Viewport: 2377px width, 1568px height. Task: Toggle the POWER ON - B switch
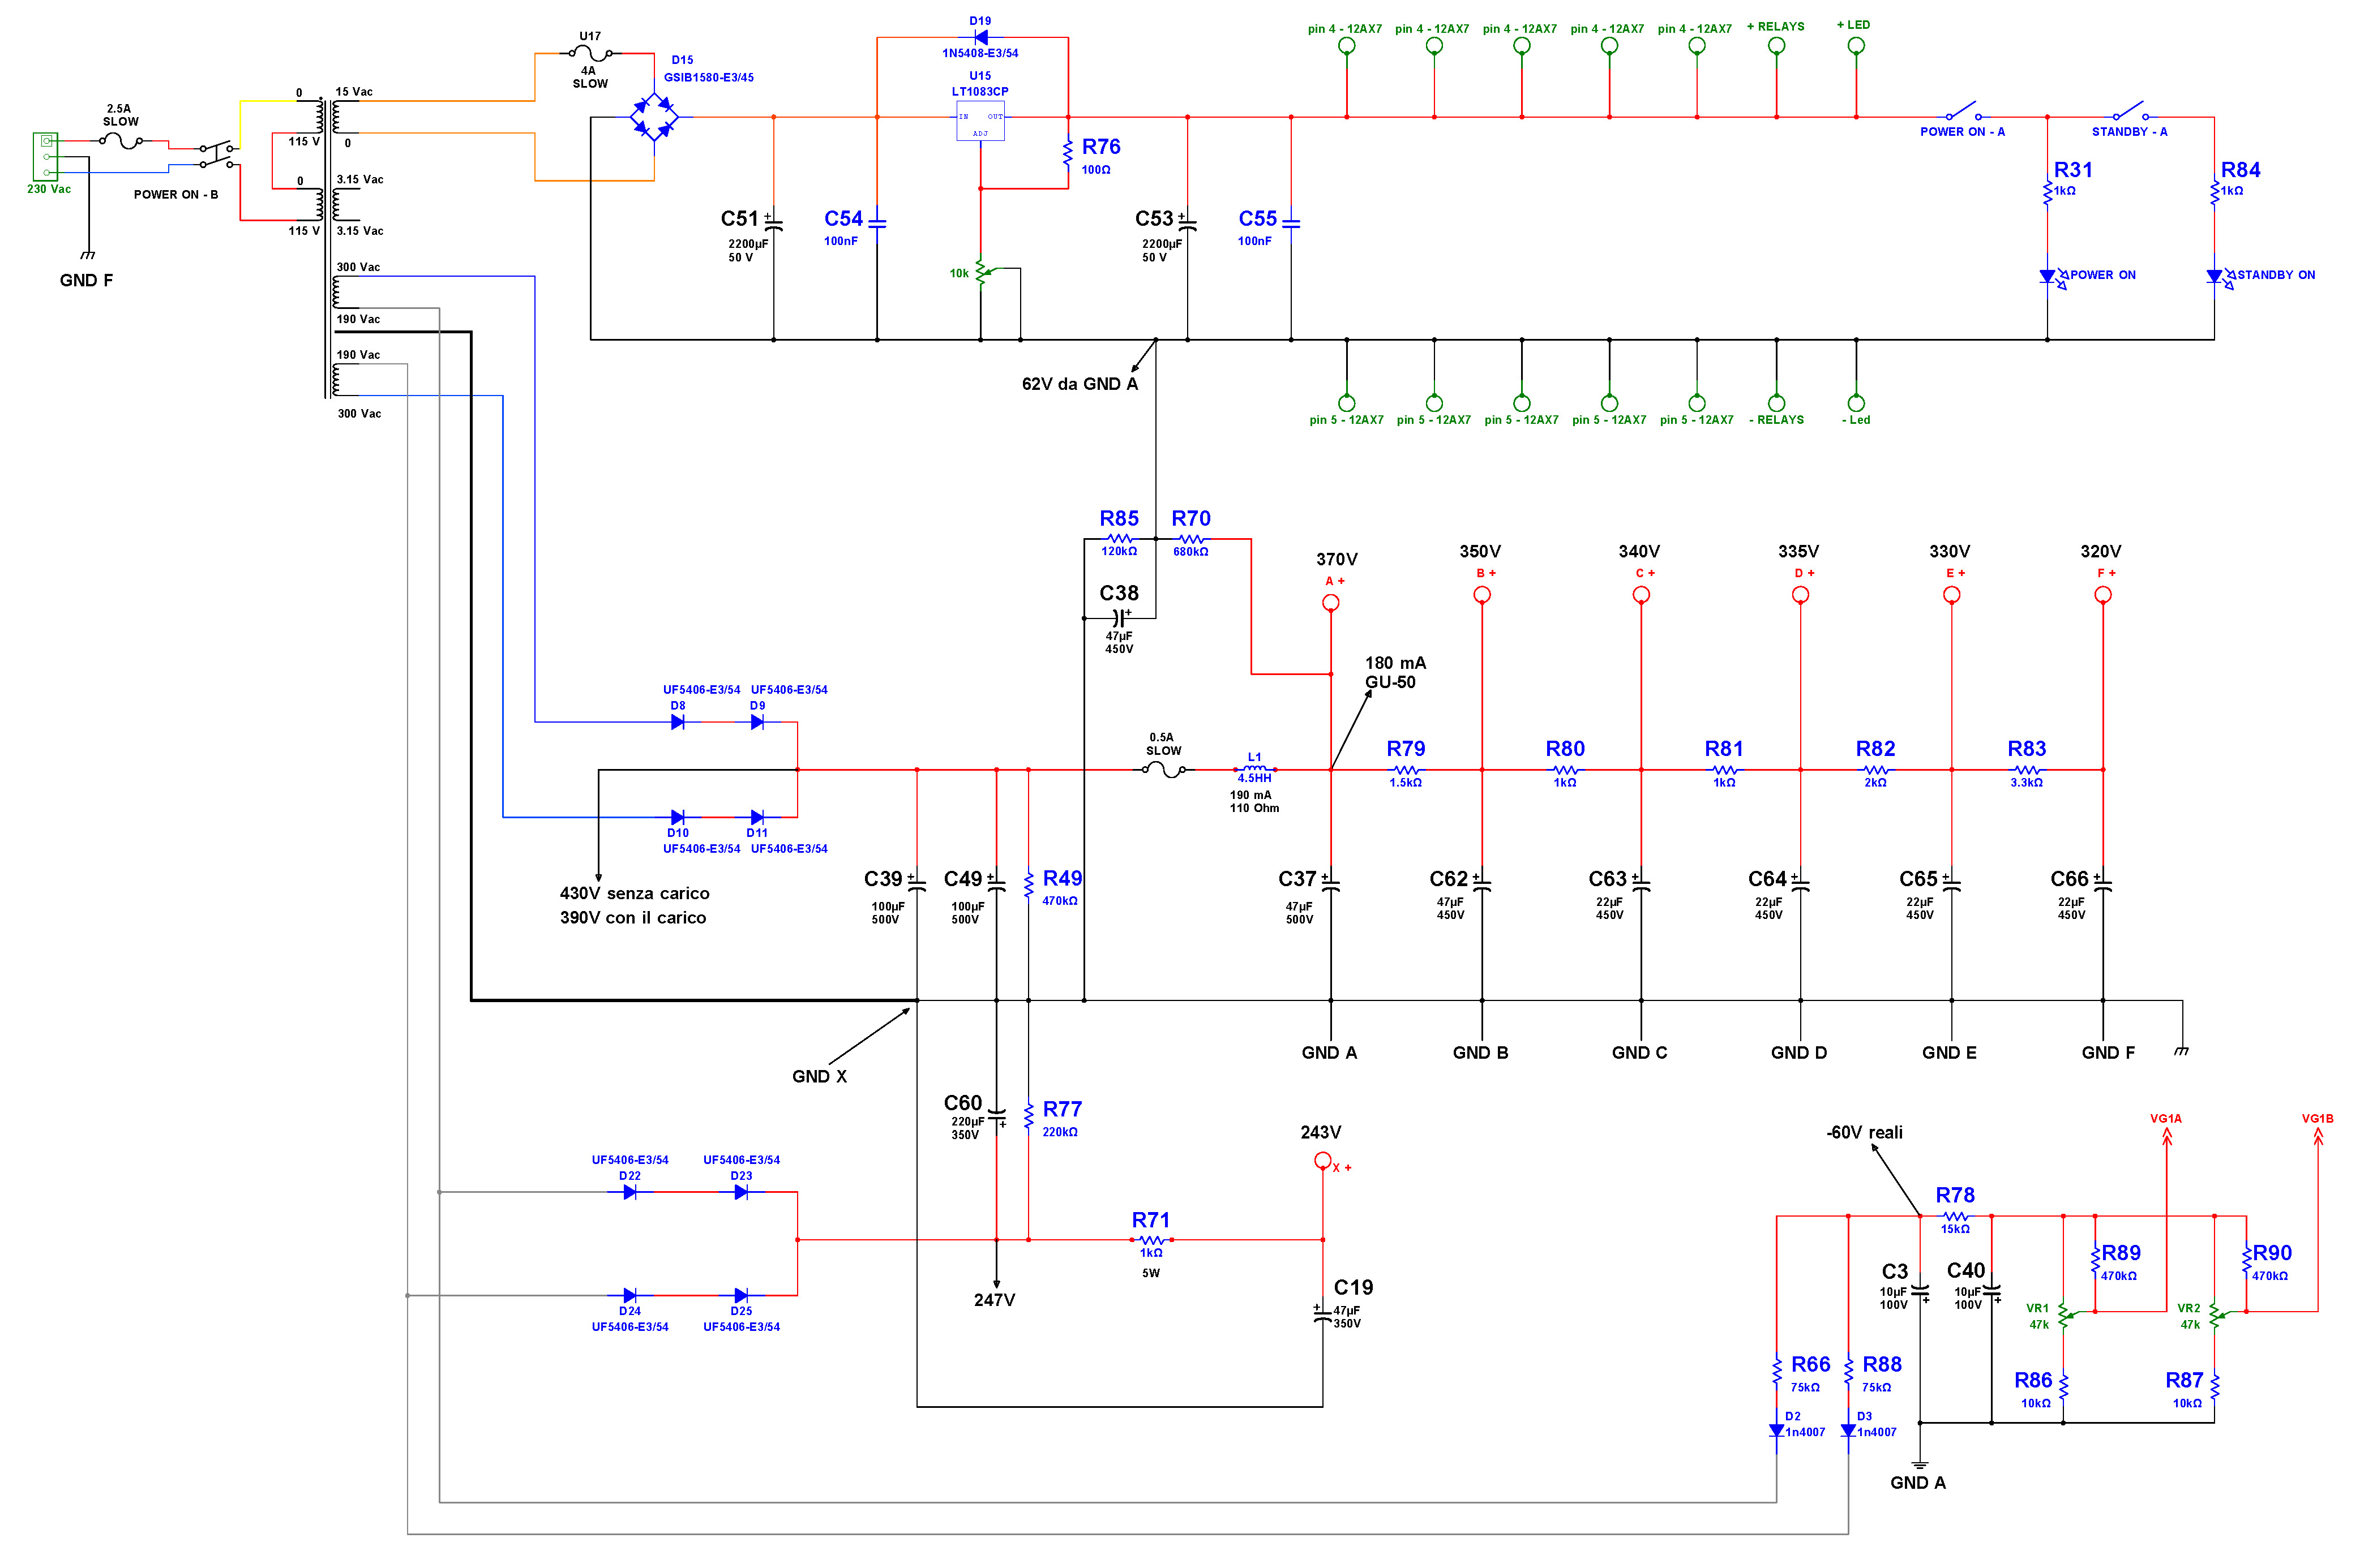(217, 155)
